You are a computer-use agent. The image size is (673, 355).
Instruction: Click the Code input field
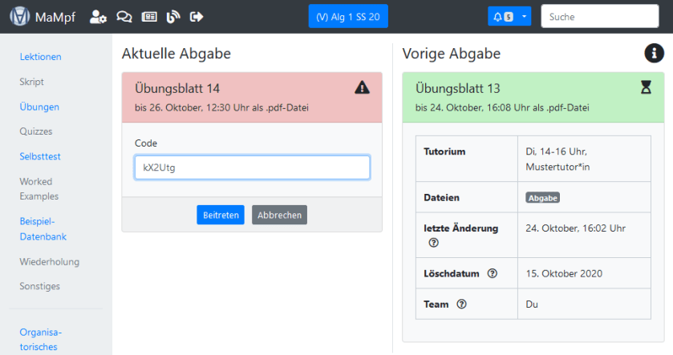[x=252, y=167]
